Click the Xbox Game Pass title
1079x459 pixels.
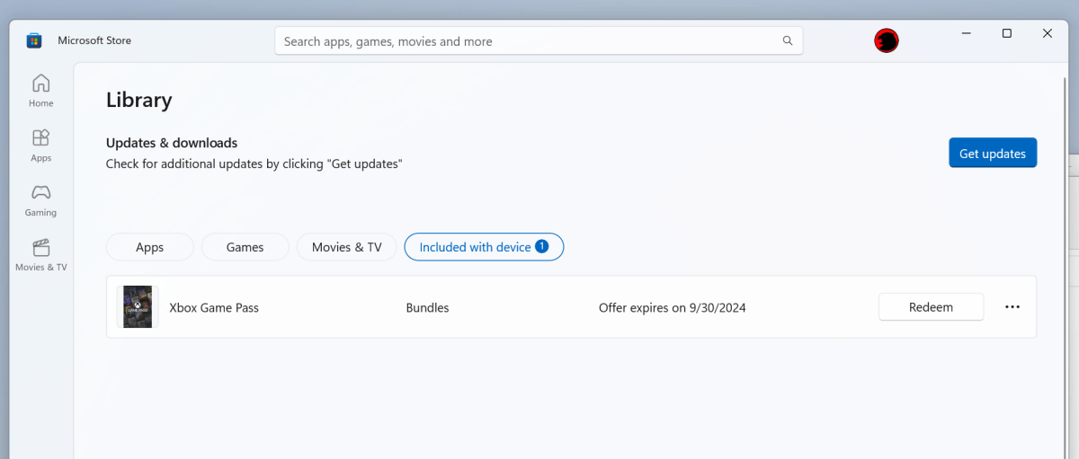[x=214, y=308]
